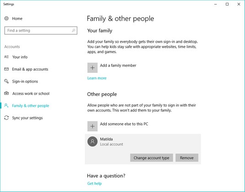Click the Other people section heading
The image size is (245, 192).
[x=102, y=94]
